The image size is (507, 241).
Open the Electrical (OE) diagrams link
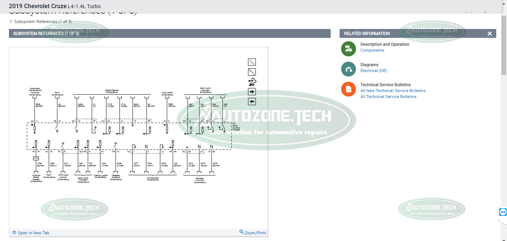pyautogui.click(x=373, y=71)
